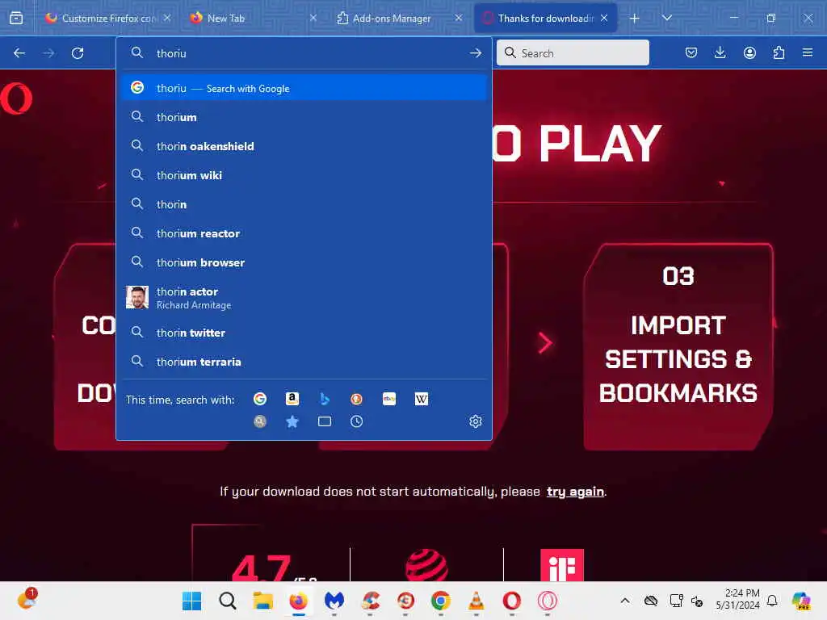Viewport: 827px width, 620px height.
Task: Open Opera GX from the taskbar
Action: [x=547, y=601]
